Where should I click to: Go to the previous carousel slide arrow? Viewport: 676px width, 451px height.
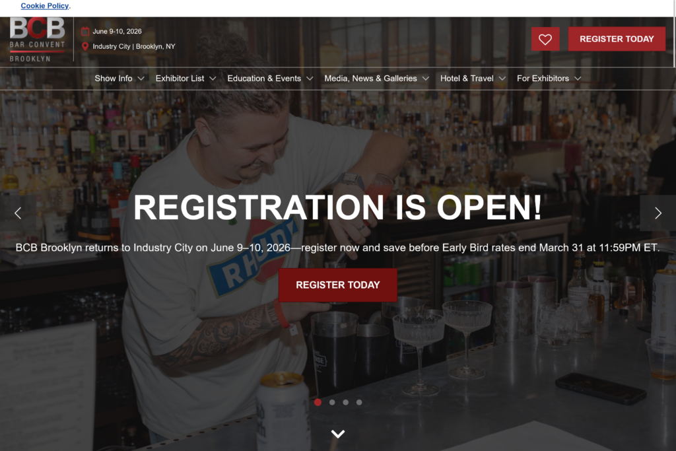[18, 213]
